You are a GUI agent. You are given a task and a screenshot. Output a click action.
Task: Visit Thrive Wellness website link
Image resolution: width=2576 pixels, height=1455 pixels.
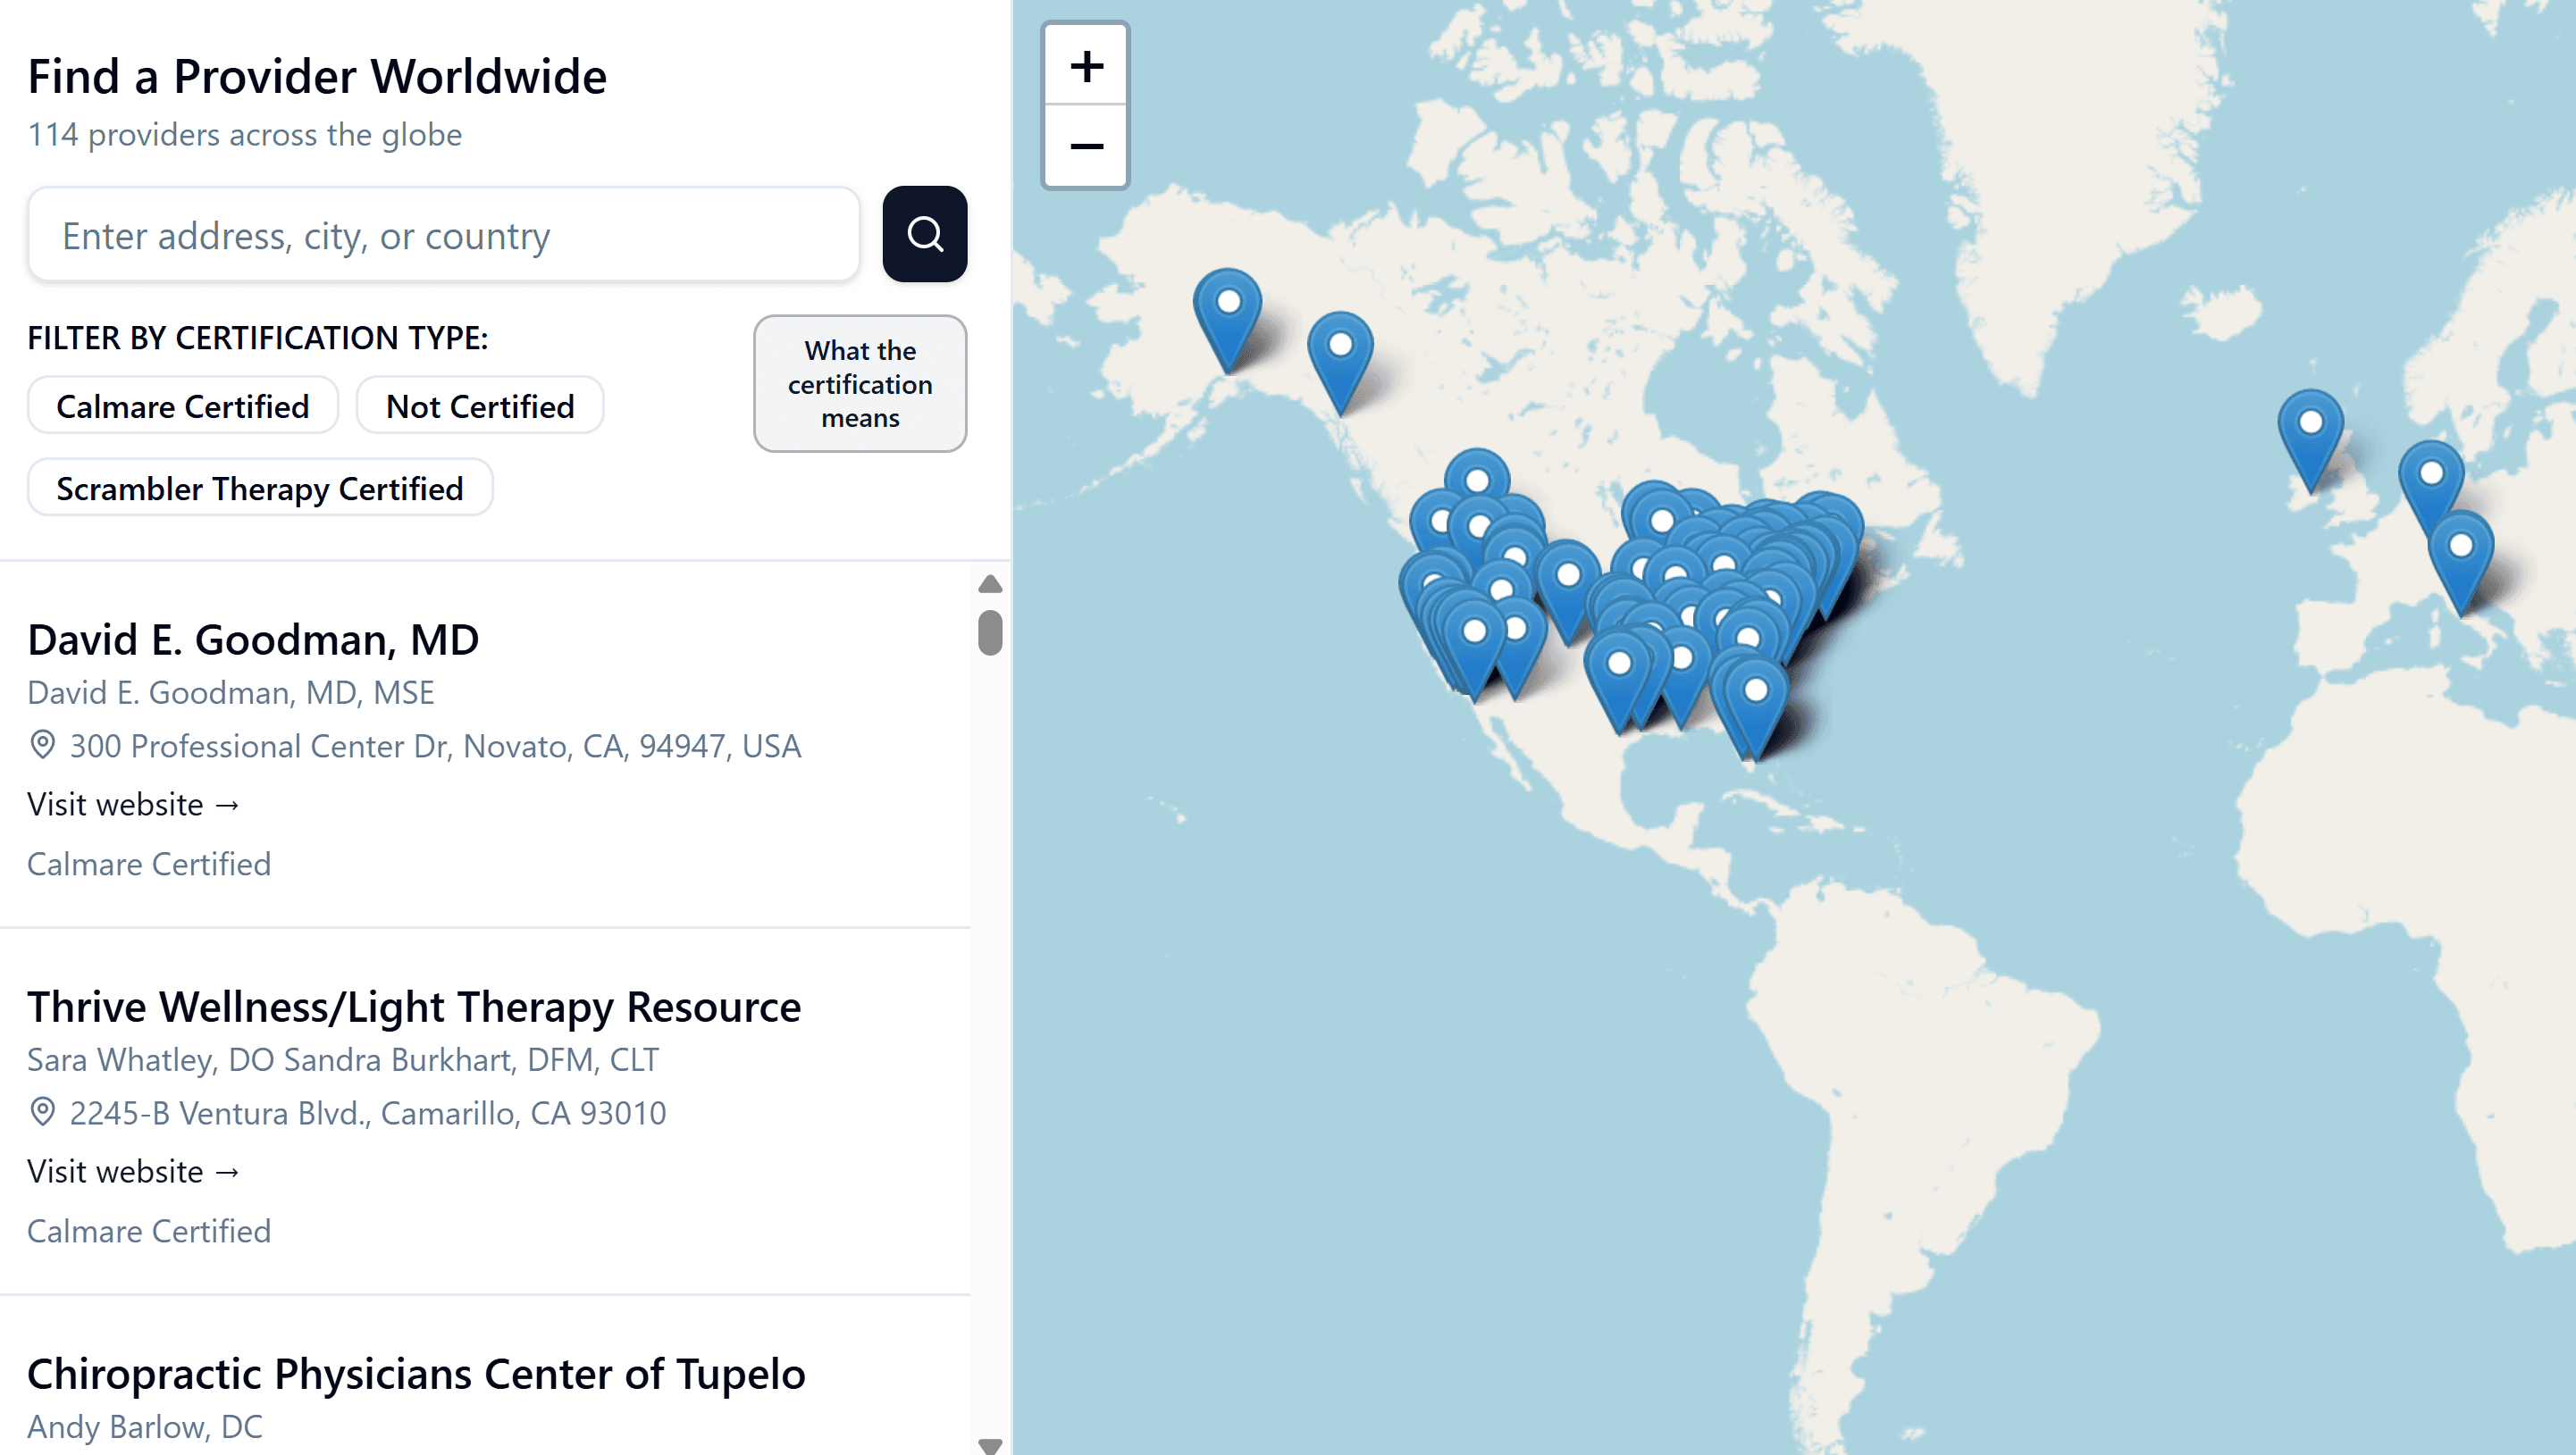tap(133, 1171)
